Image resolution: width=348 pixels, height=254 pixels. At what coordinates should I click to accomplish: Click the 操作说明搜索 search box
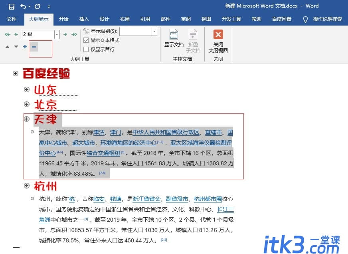click(x=327, y=19)
